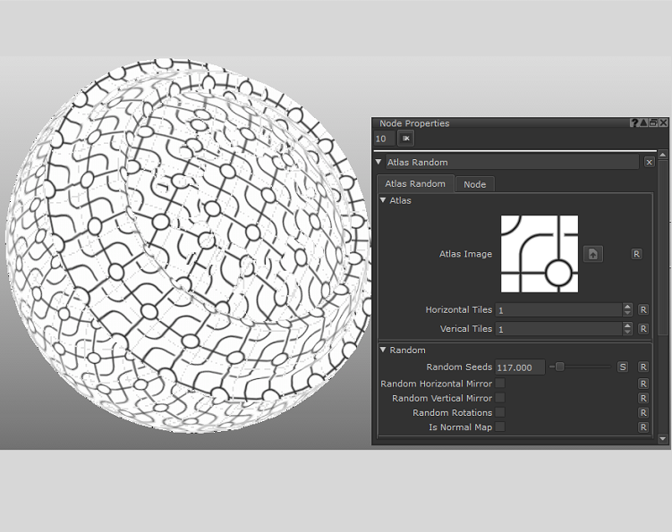Screen dimensions: 672x532
Task: Click the Random Seeds slider handle
Action: (559, 367)
